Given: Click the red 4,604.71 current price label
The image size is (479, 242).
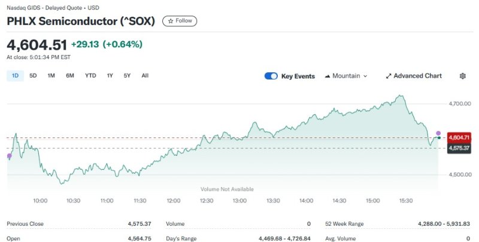Looking at the screenshot, I should [459, 138].
